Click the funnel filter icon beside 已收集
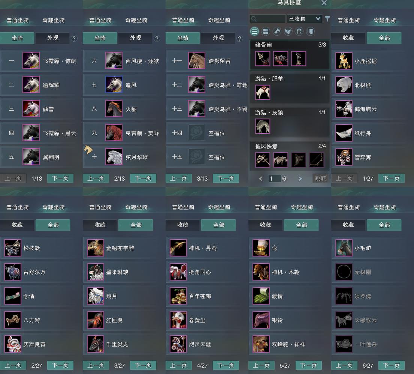The width and height of the screenshot is (414, 374). click(x=327, y=19)
